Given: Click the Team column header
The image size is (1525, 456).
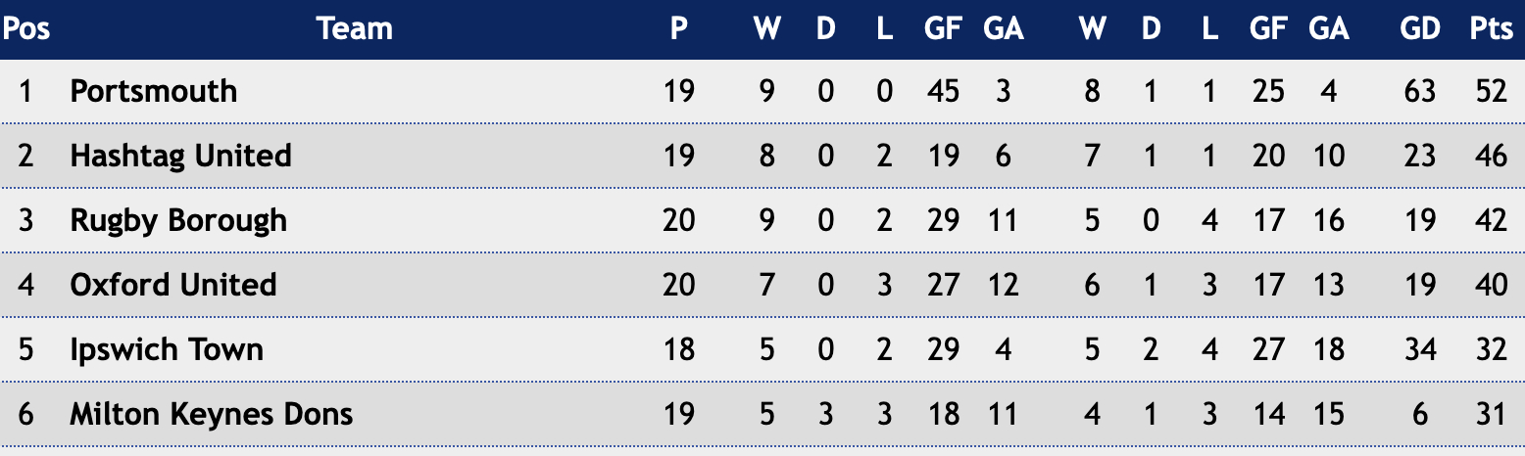Looking at the screenshot, I should pyautogui.click(x=355, y=29).
